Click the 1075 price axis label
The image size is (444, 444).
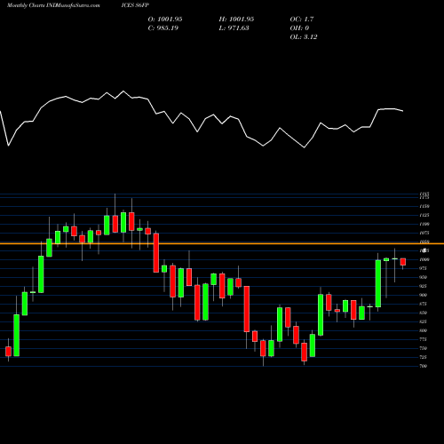tap(424, 233)
